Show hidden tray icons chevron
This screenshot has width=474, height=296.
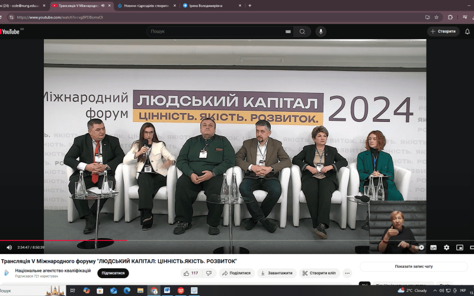click(x=435, y=291)
